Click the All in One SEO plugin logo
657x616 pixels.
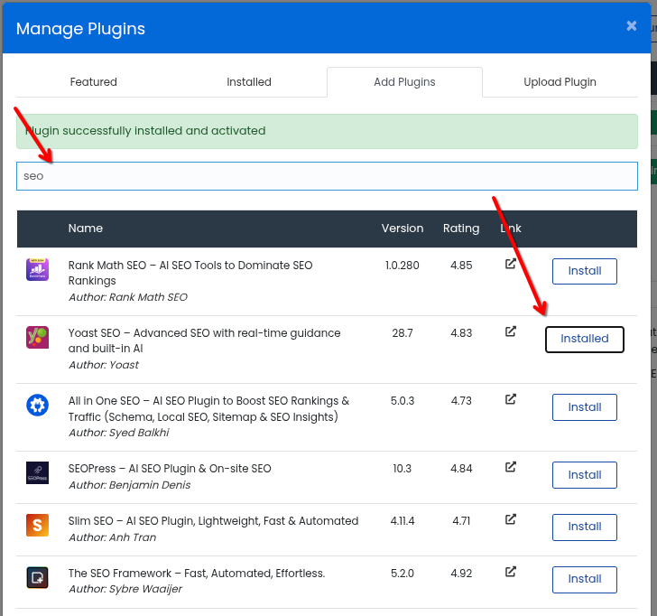(x=37, y=405)
